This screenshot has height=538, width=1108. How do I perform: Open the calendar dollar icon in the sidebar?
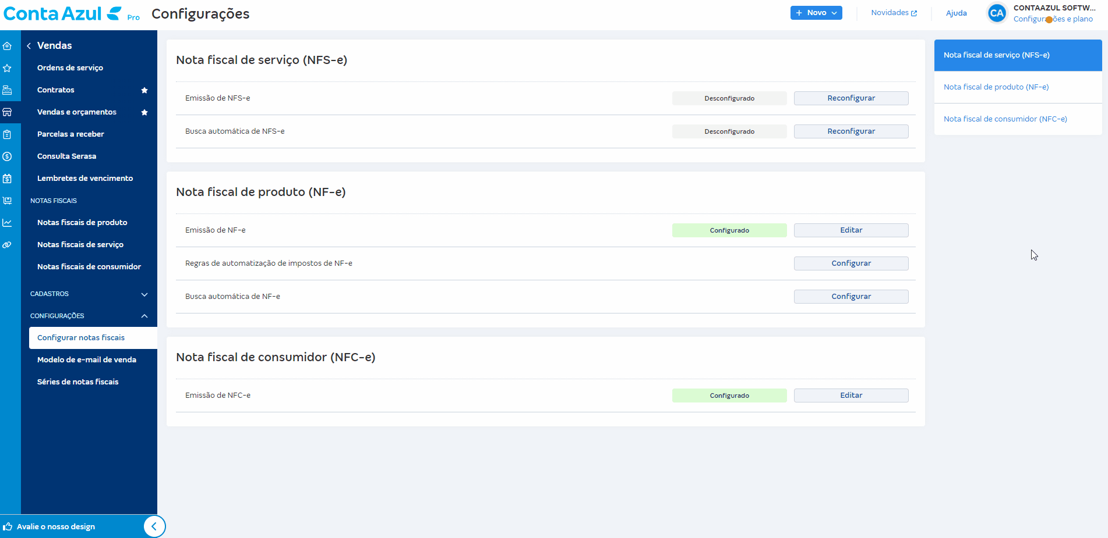click(x=7, y=179)
